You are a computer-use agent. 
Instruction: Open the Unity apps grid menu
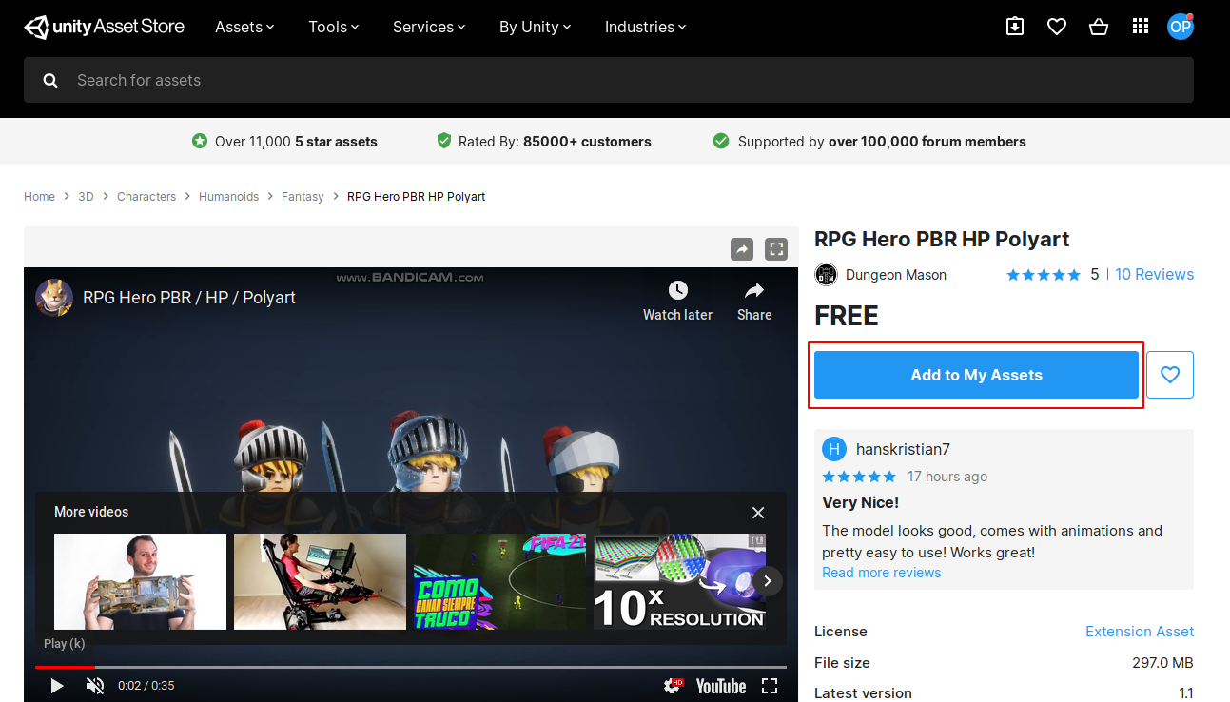[1141, 27]
